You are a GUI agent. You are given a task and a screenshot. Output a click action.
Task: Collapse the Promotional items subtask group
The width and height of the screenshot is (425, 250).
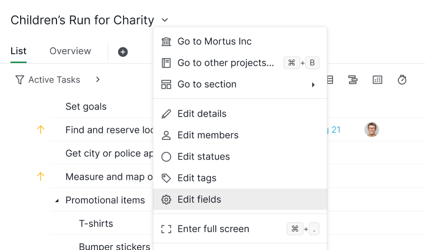tap(57, 201)
